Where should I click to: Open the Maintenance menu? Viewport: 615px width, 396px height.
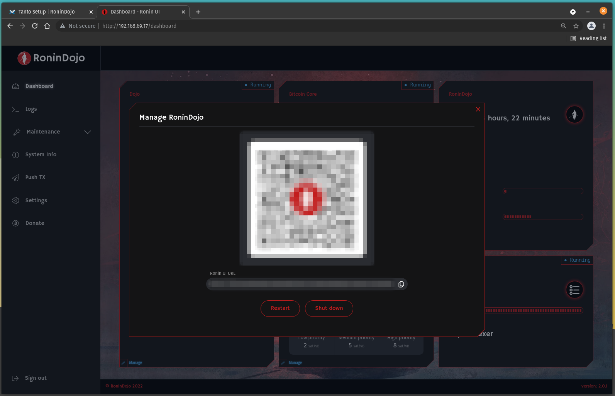43,132
